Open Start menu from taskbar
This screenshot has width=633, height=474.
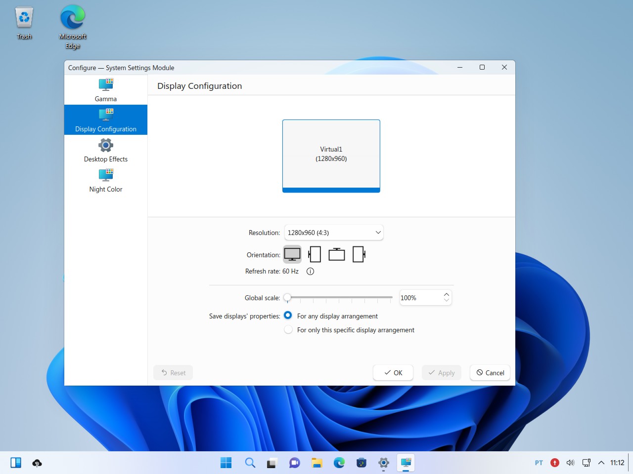[226, 463]
